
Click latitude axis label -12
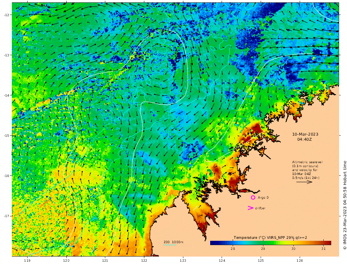coord(6,15)
